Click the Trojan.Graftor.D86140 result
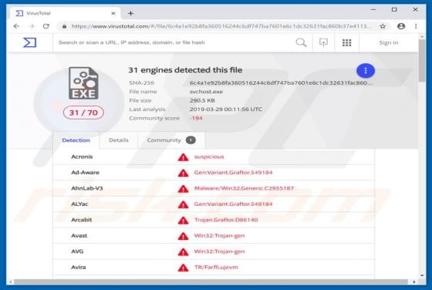This screenshot has width=432, height=290. [x=226, y=220]
